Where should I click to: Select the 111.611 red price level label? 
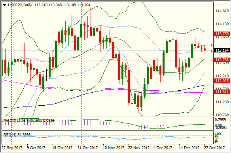coord(222,92)
